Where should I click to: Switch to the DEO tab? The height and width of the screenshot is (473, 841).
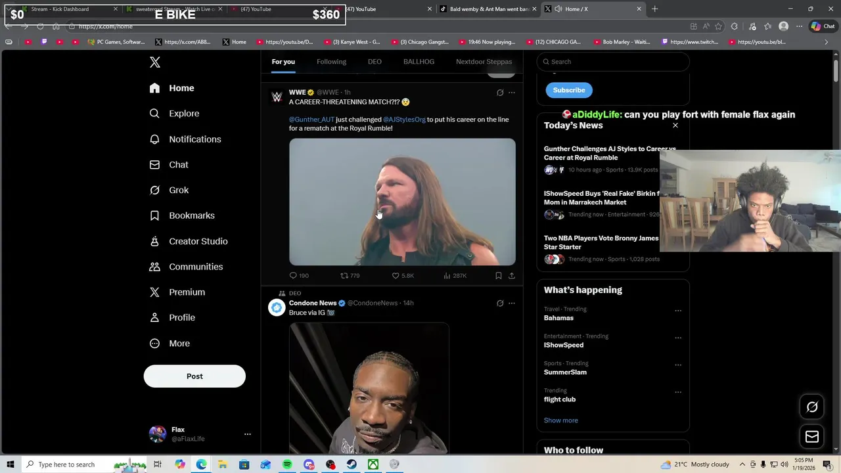coord(375,62)
